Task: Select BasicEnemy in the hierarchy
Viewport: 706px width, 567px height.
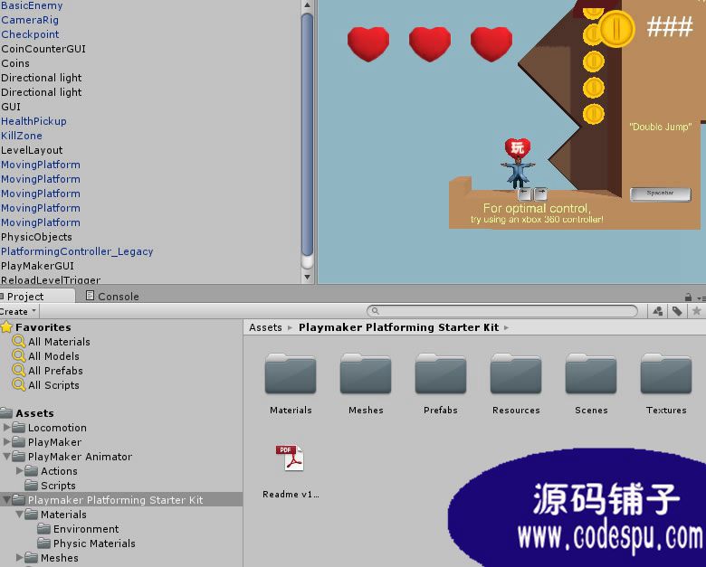Action: pyautogui.click(x=32, y=5)
